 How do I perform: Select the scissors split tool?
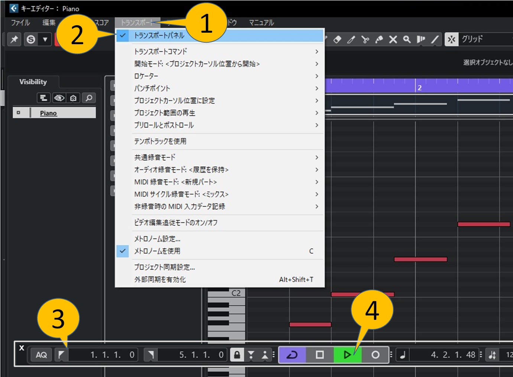pos(365,39)
